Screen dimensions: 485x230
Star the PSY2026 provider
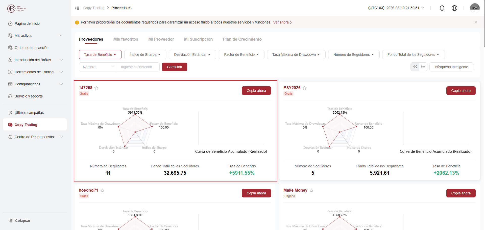click(305, 88)
